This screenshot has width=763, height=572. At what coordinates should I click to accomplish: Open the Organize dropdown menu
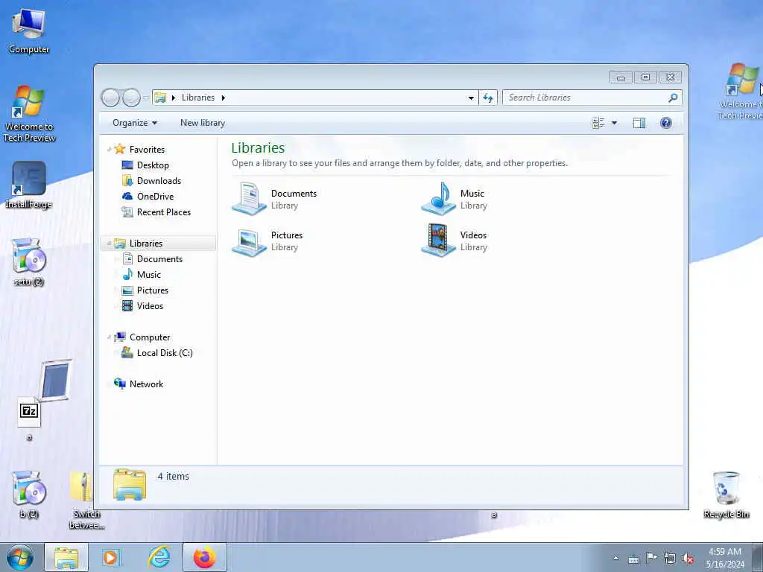(x=135, y=123)
